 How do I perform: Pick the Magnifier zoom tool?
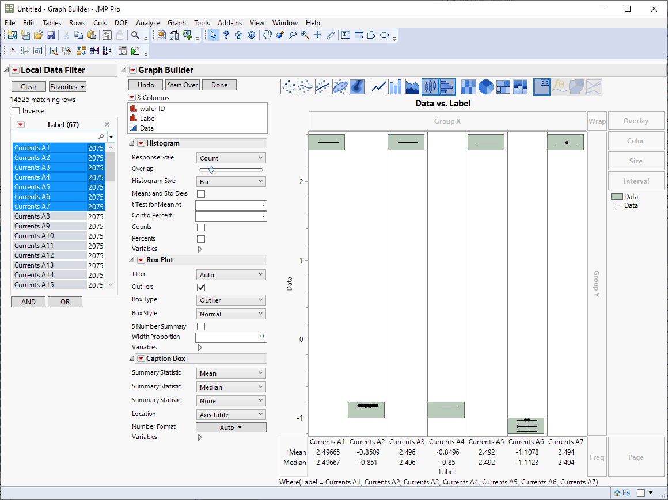[x=305, y=35]
